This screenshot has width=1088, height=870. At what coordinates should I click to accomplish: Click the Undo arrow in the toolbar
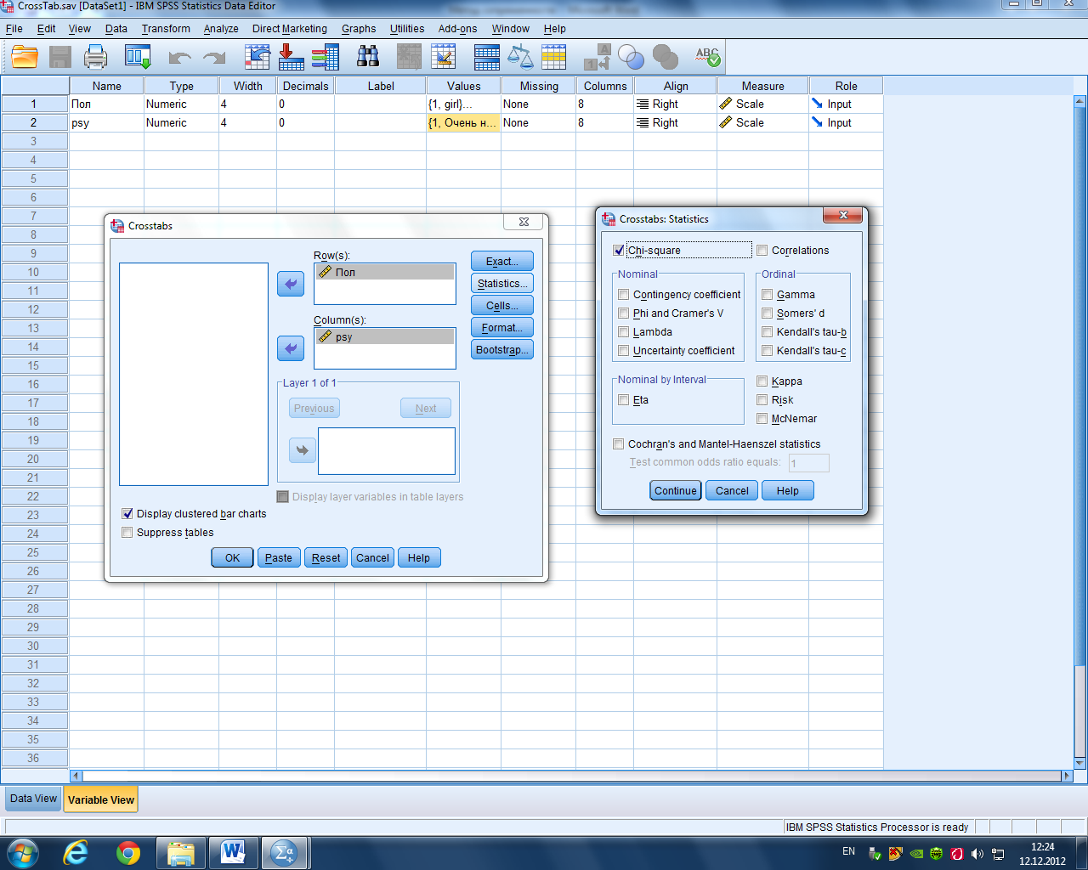tap(179, 58)
